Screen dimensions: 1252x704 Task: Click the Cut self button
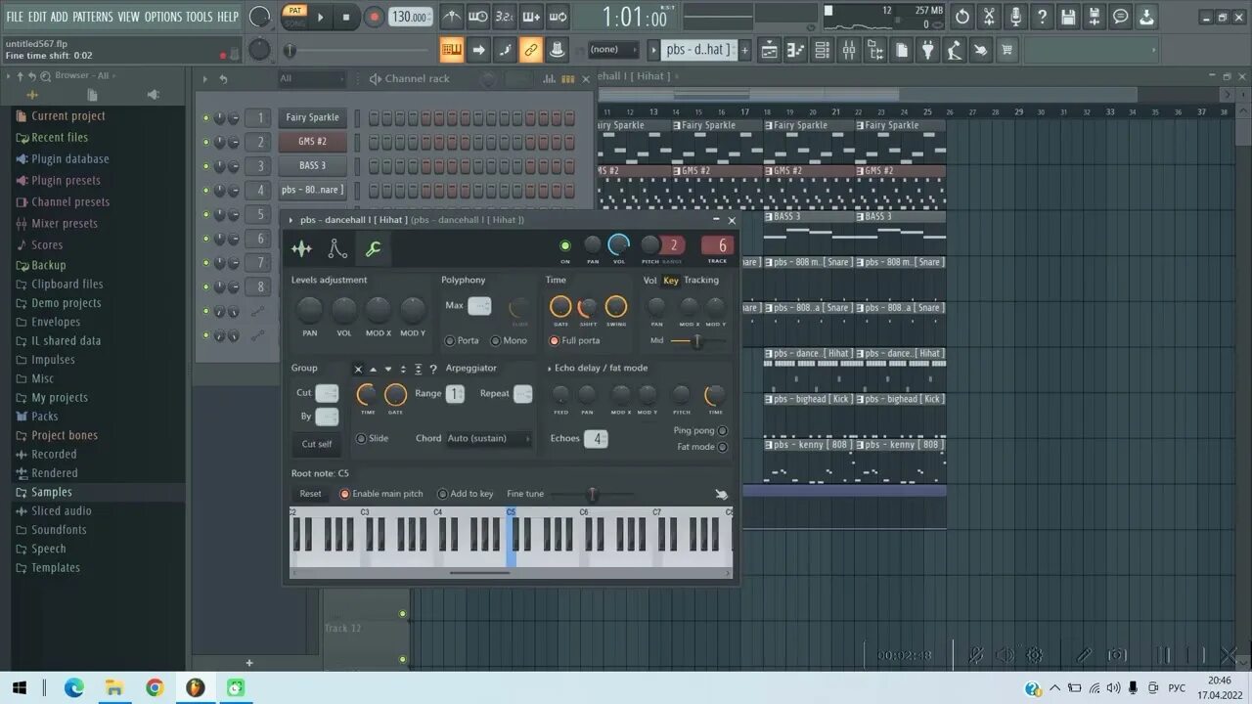pyautogui.click(x=316, y=444)
